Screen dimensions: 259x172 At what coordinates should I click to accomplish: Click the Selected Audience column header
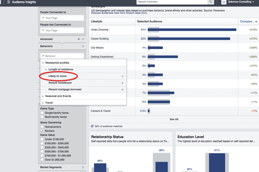149,21
